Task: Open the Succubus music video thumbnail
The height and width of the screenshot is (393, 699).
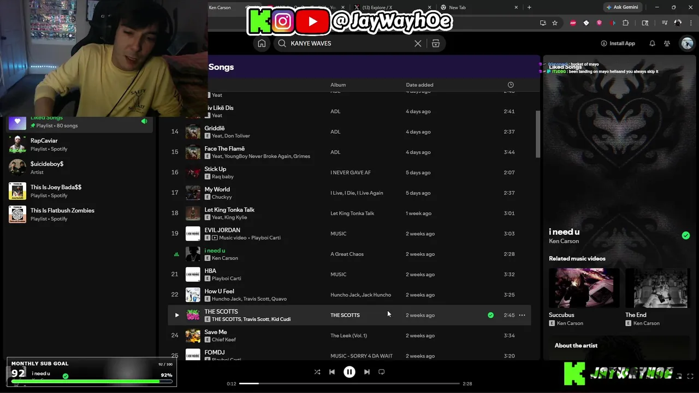Action: click(584, 288)
